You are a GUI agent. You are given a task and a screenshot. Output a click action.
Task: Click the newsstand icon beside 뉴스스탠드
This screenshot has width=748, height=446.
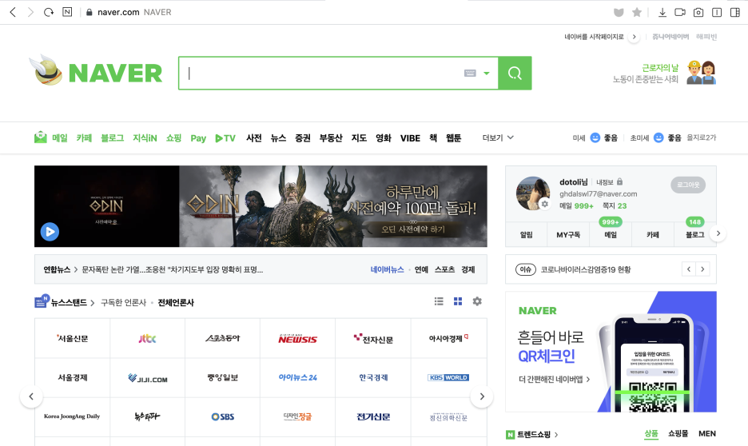pos(42,301)
